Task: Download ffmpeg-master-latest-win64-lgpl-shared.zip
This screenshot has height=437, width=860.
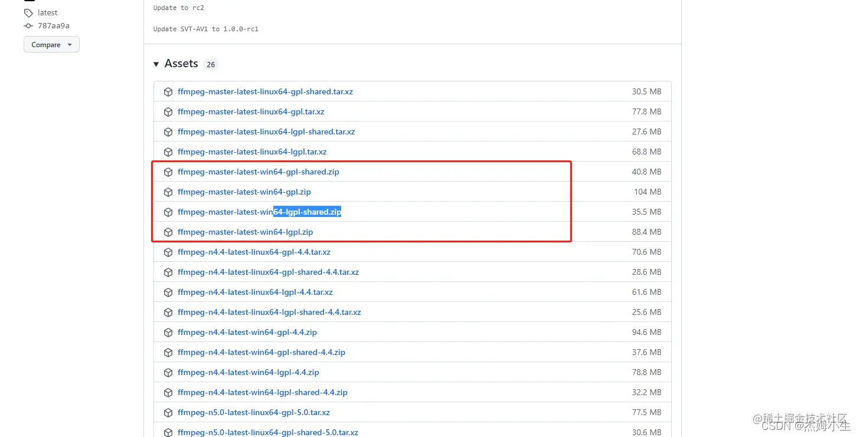Action: pos(260,212)
